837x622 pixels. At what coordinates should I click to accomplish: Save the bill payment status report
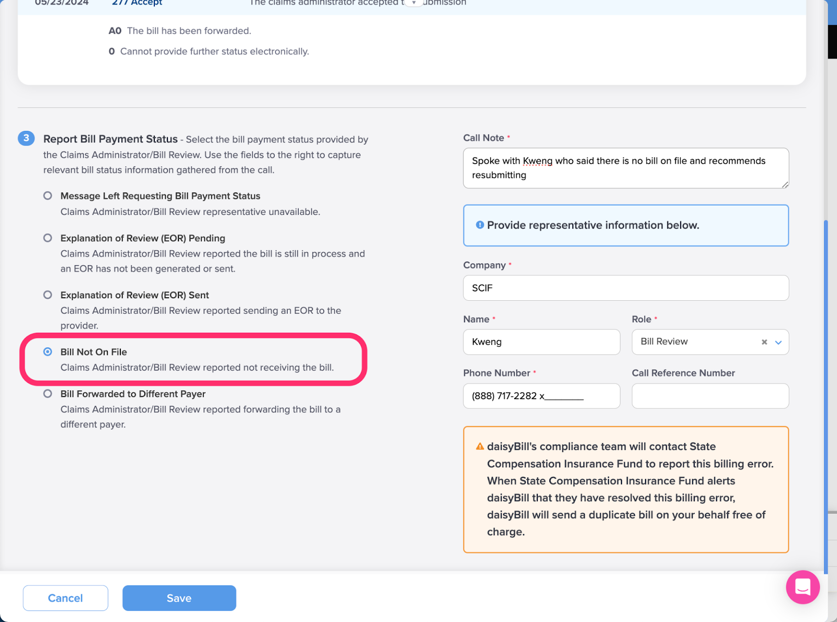pyautogui.click(x=179, y=598)
